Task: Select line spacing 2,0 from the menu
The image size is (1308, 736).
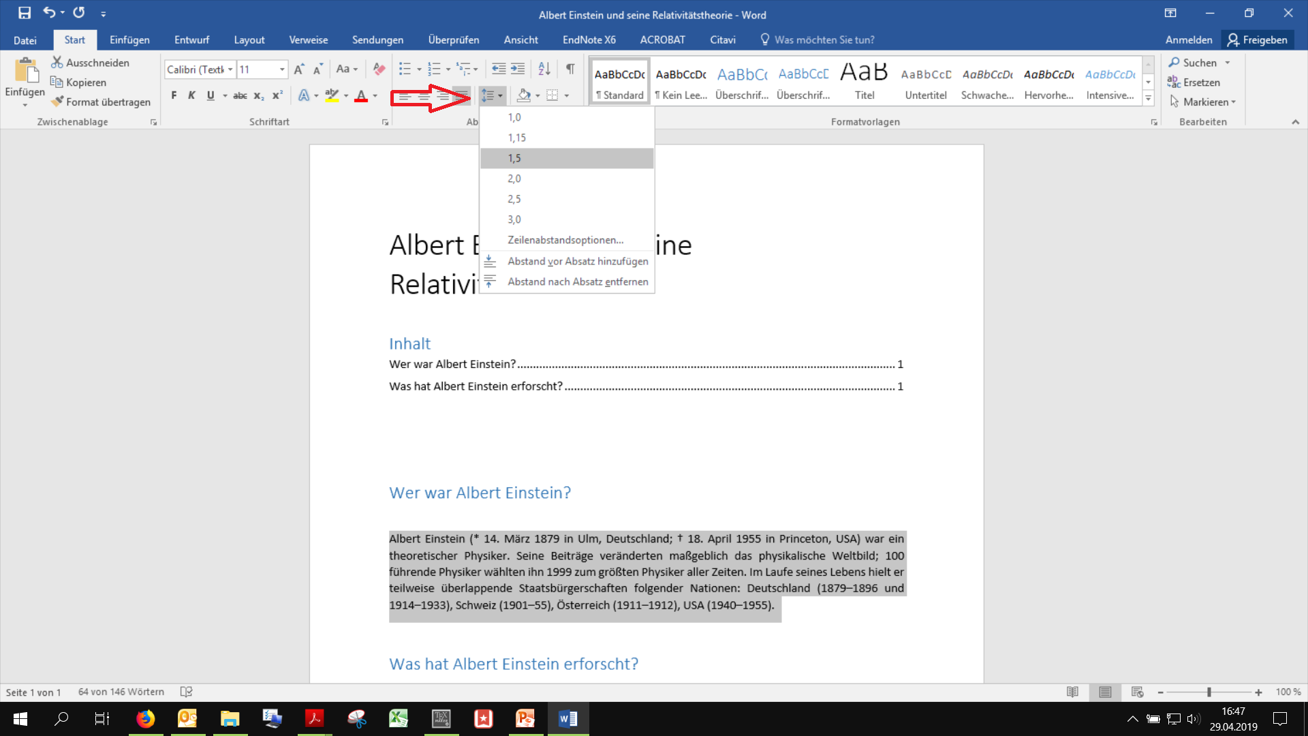Action: click(514, 178)
